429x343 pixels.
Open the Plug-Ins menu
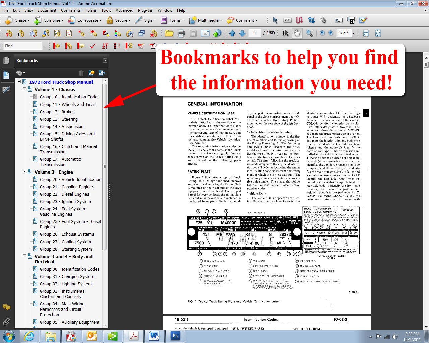click(145, 10)
